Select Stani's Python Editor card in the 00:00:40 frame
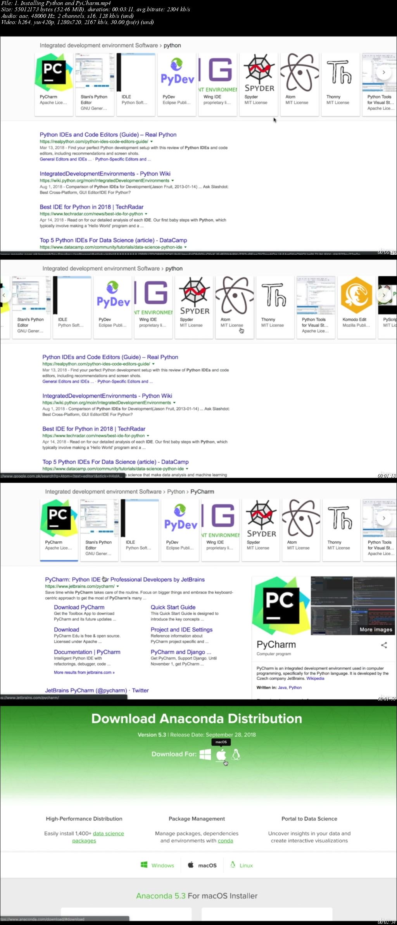 pyautogui.click(x=95, y=84)
